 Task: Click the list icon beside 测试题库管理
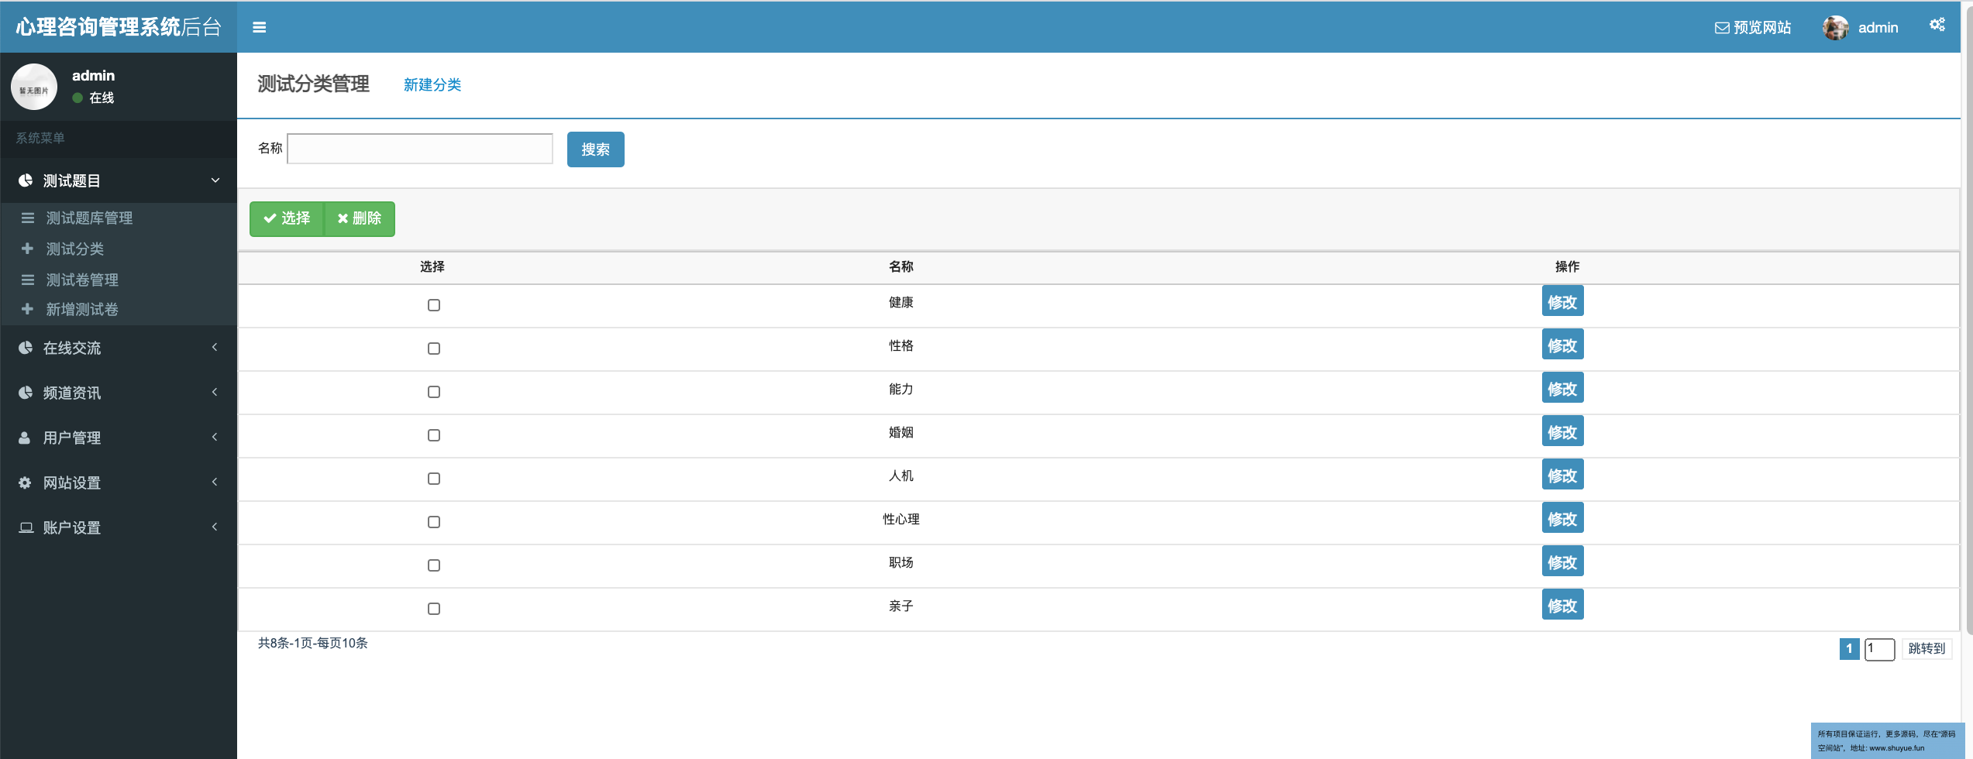coord(28,218)
